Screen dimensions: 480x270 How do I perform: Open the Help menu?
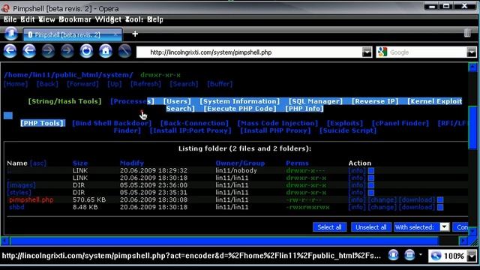point(155,19)
